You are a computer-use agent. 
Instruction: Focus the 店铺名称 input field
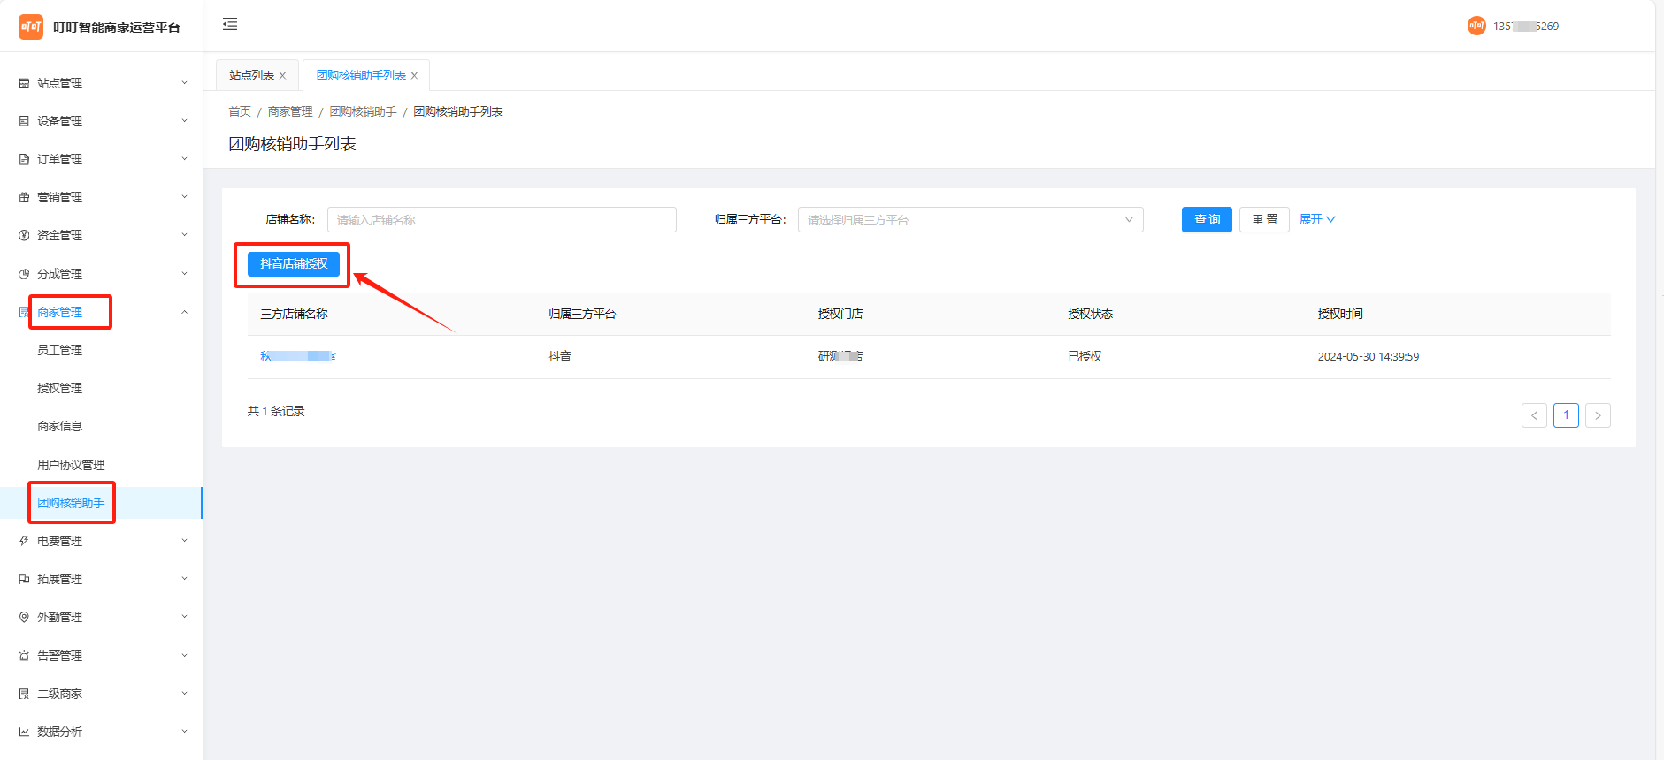pos(501,220)
